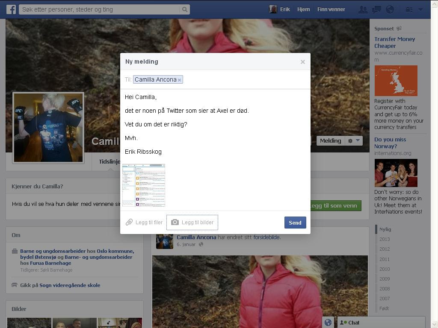Open Camilla's profile picture
Image resolution: width=438 pixels, height=328 pixels.
point(48,127)
